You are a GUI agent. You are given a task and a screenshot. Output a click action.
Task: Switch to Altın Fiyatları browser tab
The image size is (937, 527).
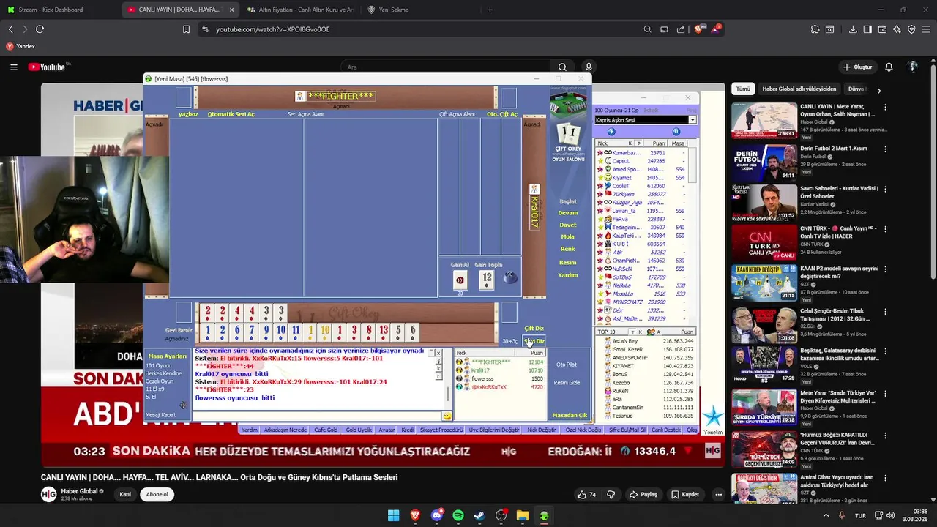coord(300,10)
